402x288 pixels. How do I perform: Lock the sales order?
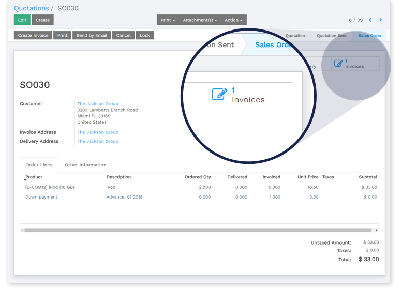(x=145, y=36)
